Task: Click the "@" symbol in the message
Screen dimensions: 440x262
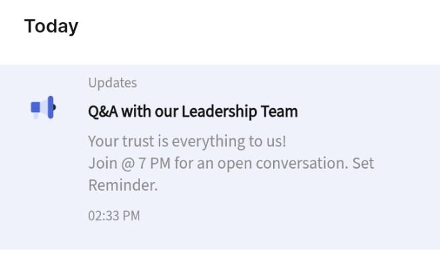Action: [128, 164]
